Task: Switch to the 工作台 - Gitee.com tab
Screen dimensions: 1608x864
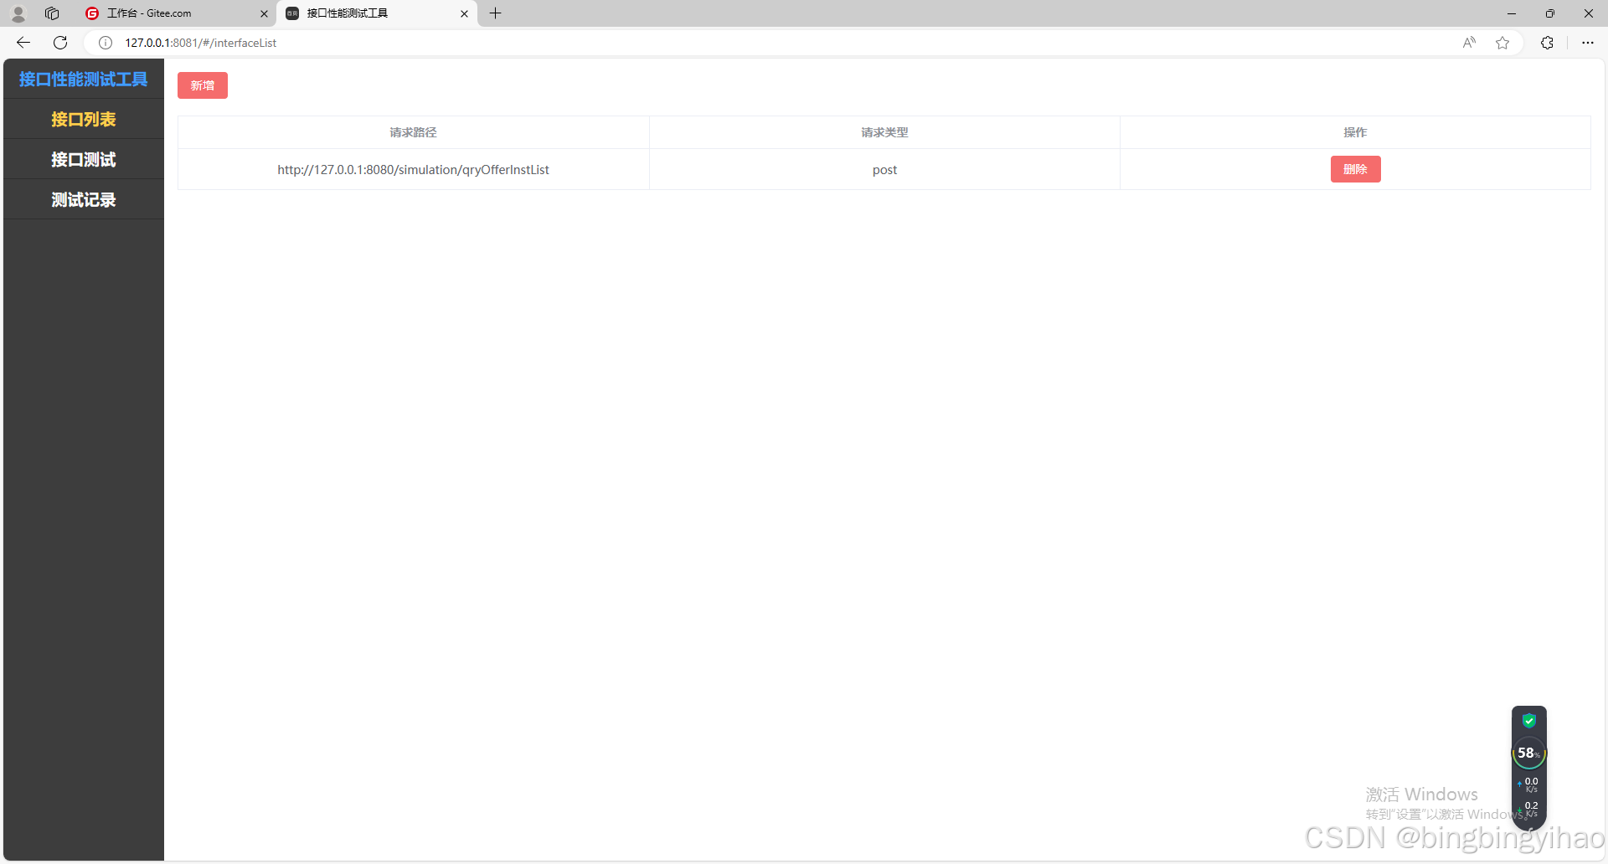Action: click(176, 13)
